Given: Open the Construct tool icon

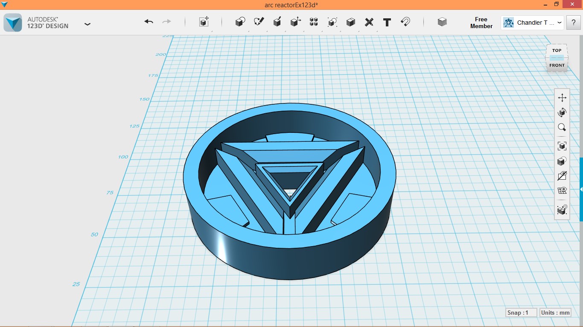Looking at the screenshot, I should point(277,22).
